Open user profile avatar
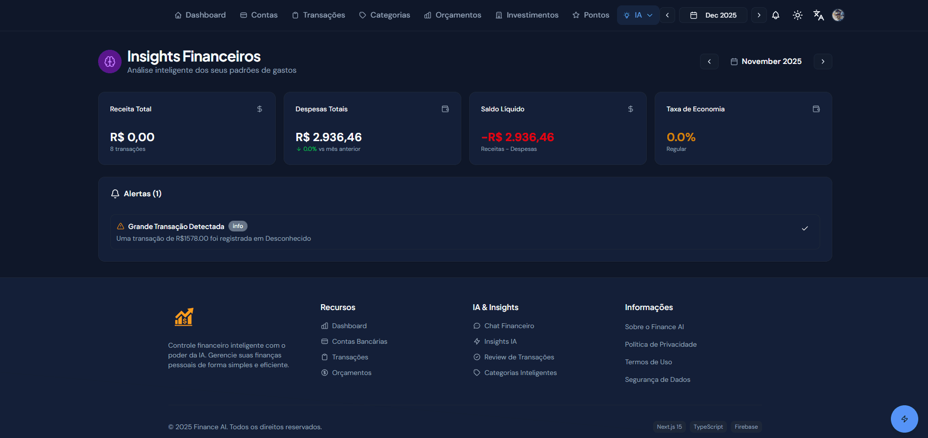Viewport: 928px width, 438px height. click(x=838, y=15)
